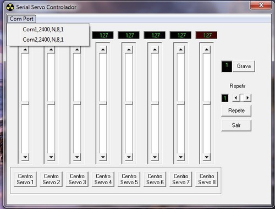Click the up arrow on Servo 8 scrollbar
Image resolution: width=275 pixels, height=209 pixels.
point(207,50)
